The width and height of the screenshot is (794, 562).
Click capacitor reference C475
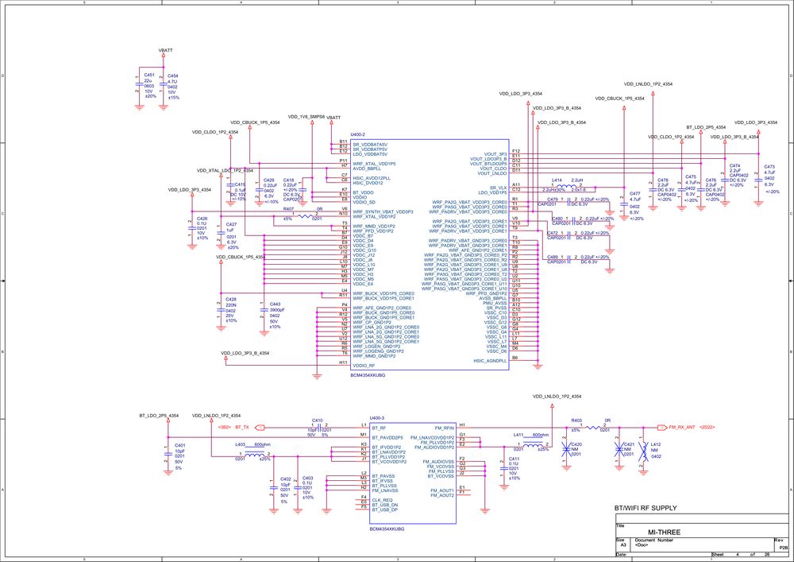point(691,177)
